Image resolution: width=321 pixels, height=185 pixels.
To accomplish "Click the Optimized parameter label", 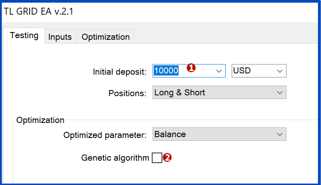I will 105,136.
